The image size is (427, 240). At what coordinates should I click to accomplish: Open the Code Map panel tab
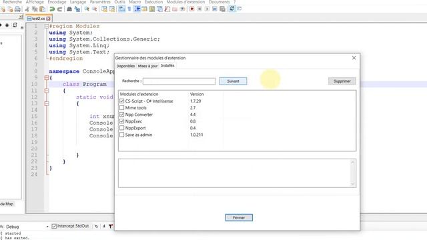pyautogui.click(x=7, y=204)
